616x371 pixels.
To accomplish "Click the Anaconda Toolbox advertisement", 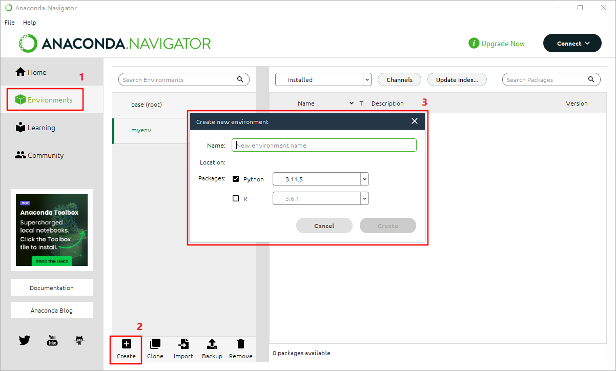I will (52, 230).
